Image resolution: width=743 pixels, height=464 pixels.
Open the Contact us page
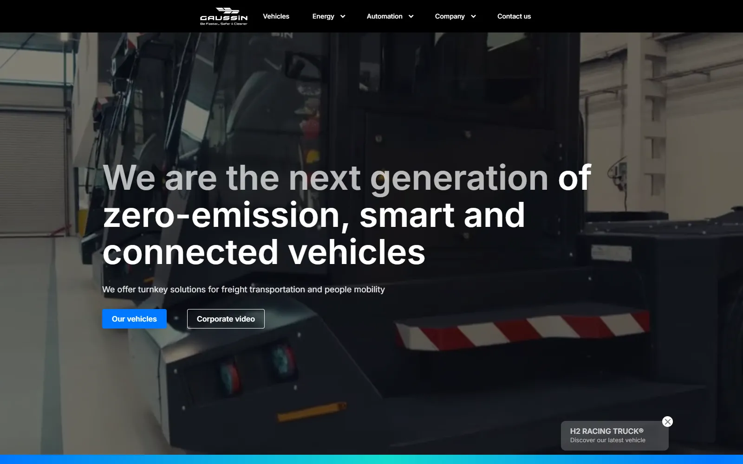pos(514,16)
